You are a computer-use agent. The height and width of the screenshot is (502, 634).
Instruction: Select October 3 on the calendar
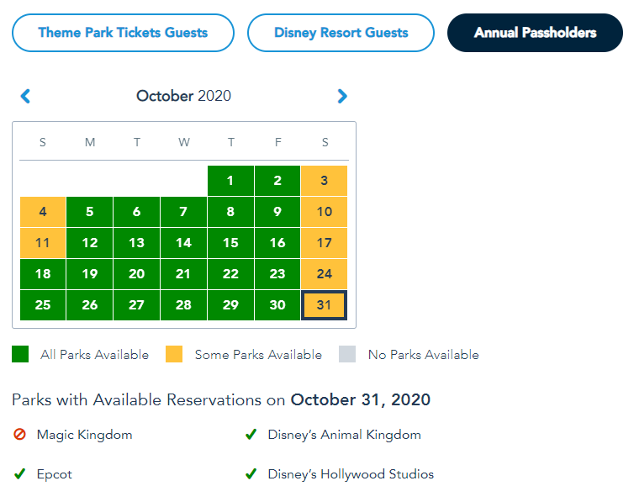click(x=324, y=181)
